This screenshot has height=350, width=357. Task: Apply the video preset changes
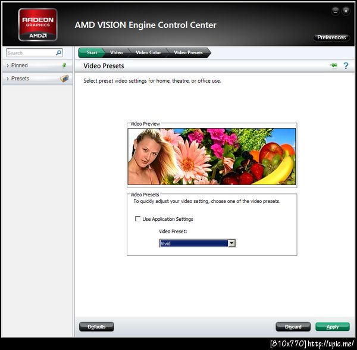point(333,327)
